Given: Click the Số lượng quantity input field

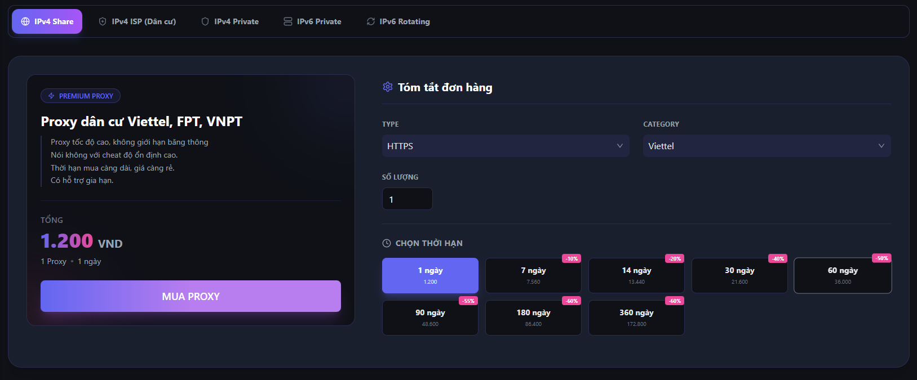Looking at the screenshot, I should (x=407, y=199).
